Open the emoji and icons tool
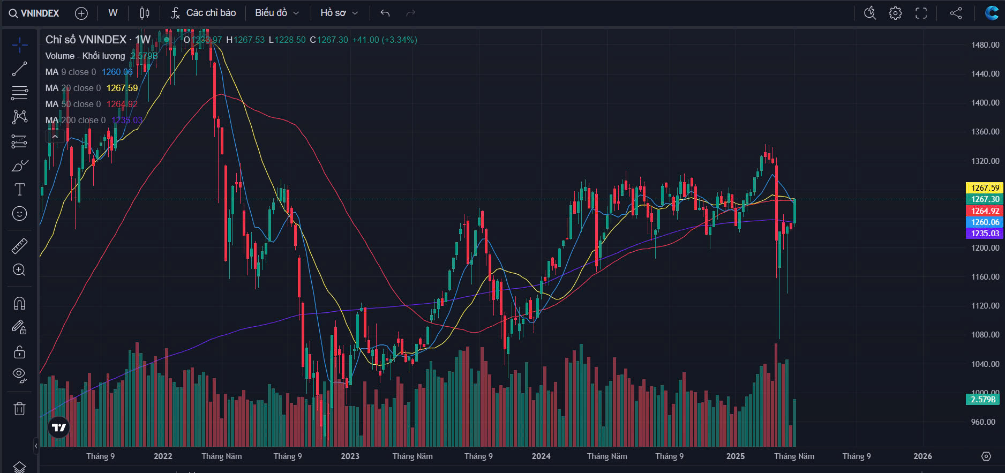The image size is (1005, 473). [20, 214]
